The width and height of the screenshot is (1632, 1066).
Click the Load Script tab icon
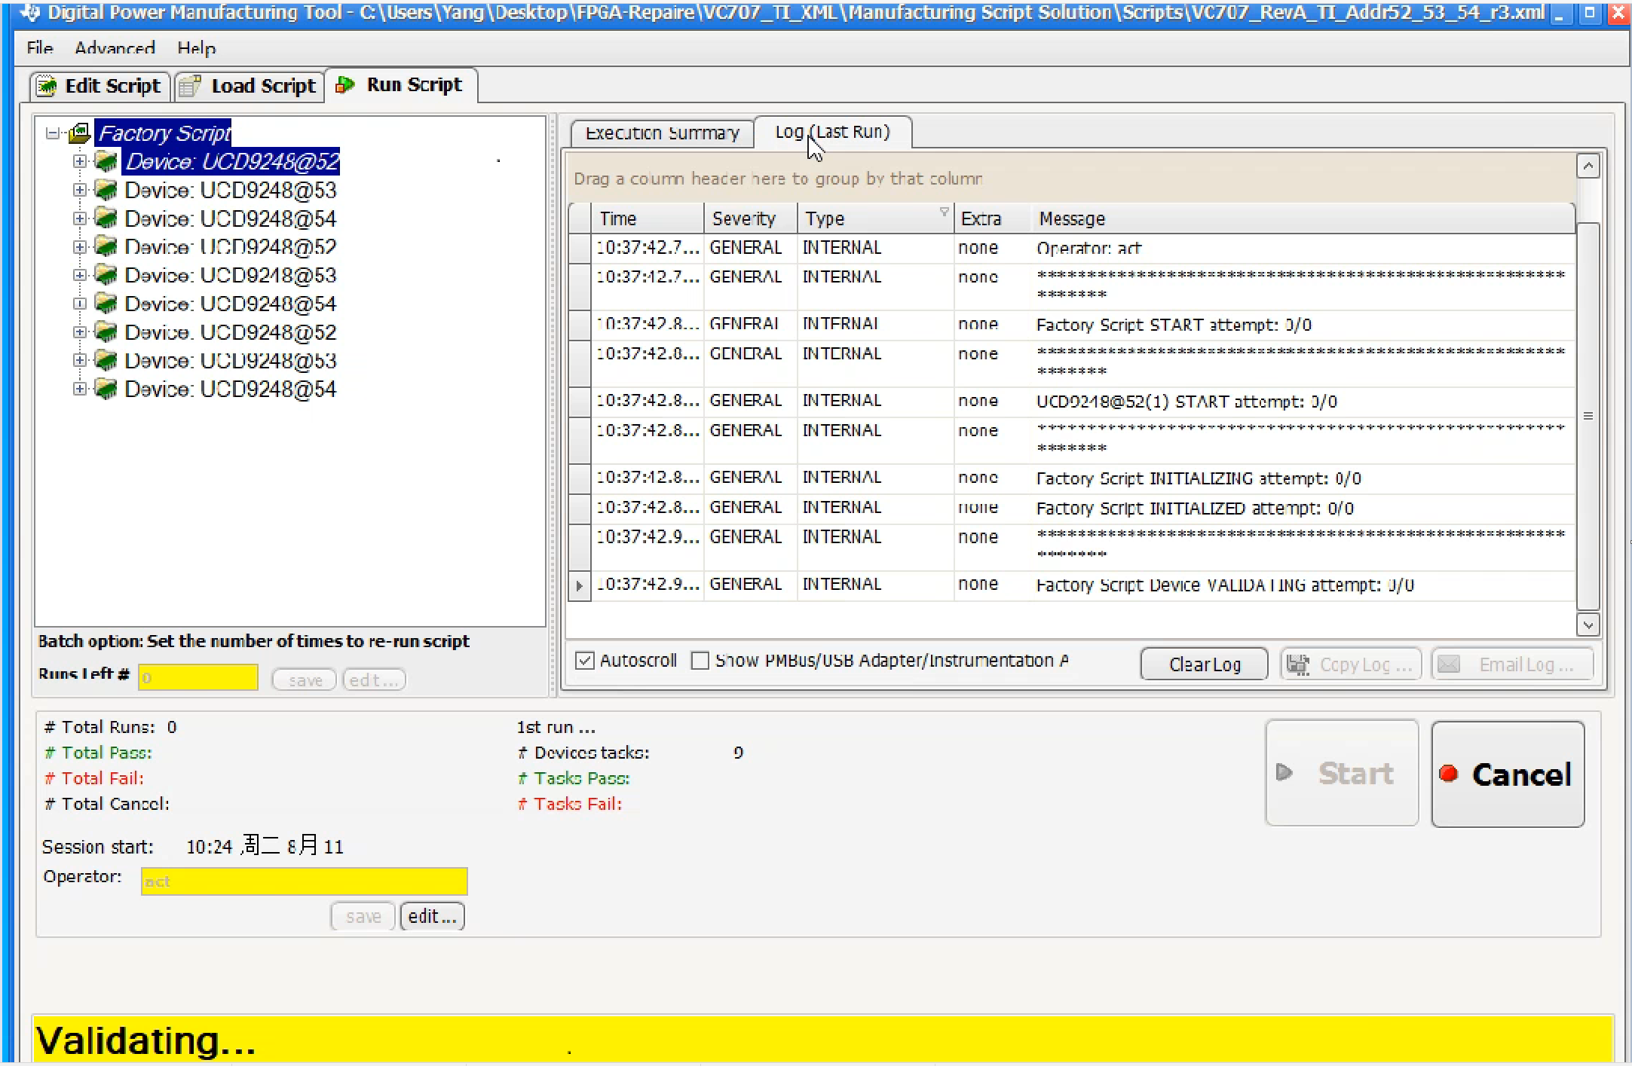(x=190, y=86)
